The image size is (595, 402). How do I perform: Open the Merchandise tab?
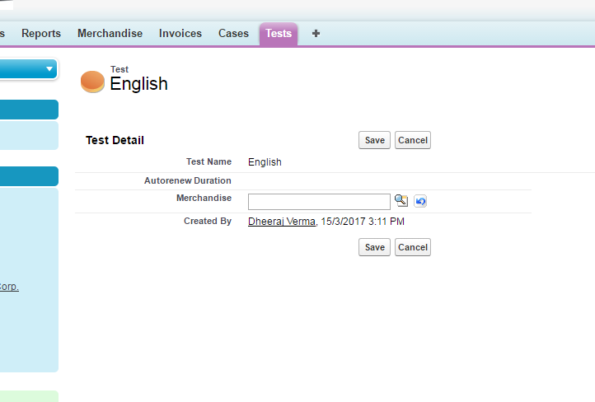pyautogui.click(x=110, y=34)
